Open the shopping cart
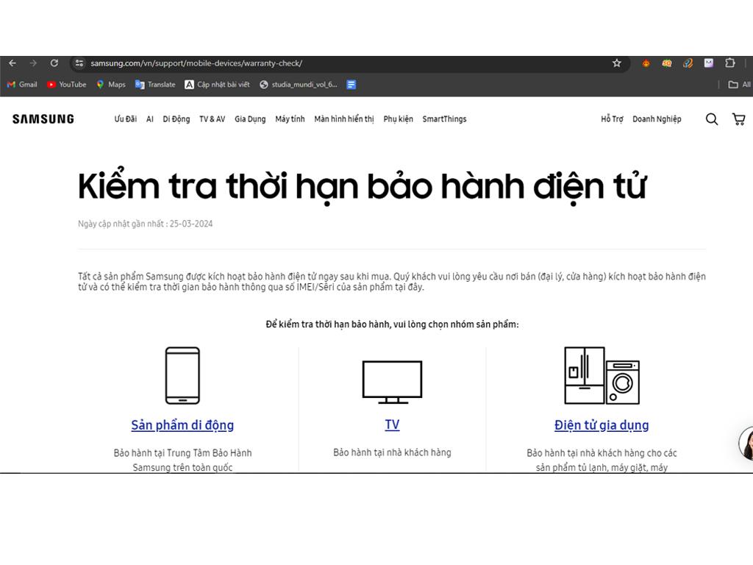Screen dimensions: 753x565 738,119
